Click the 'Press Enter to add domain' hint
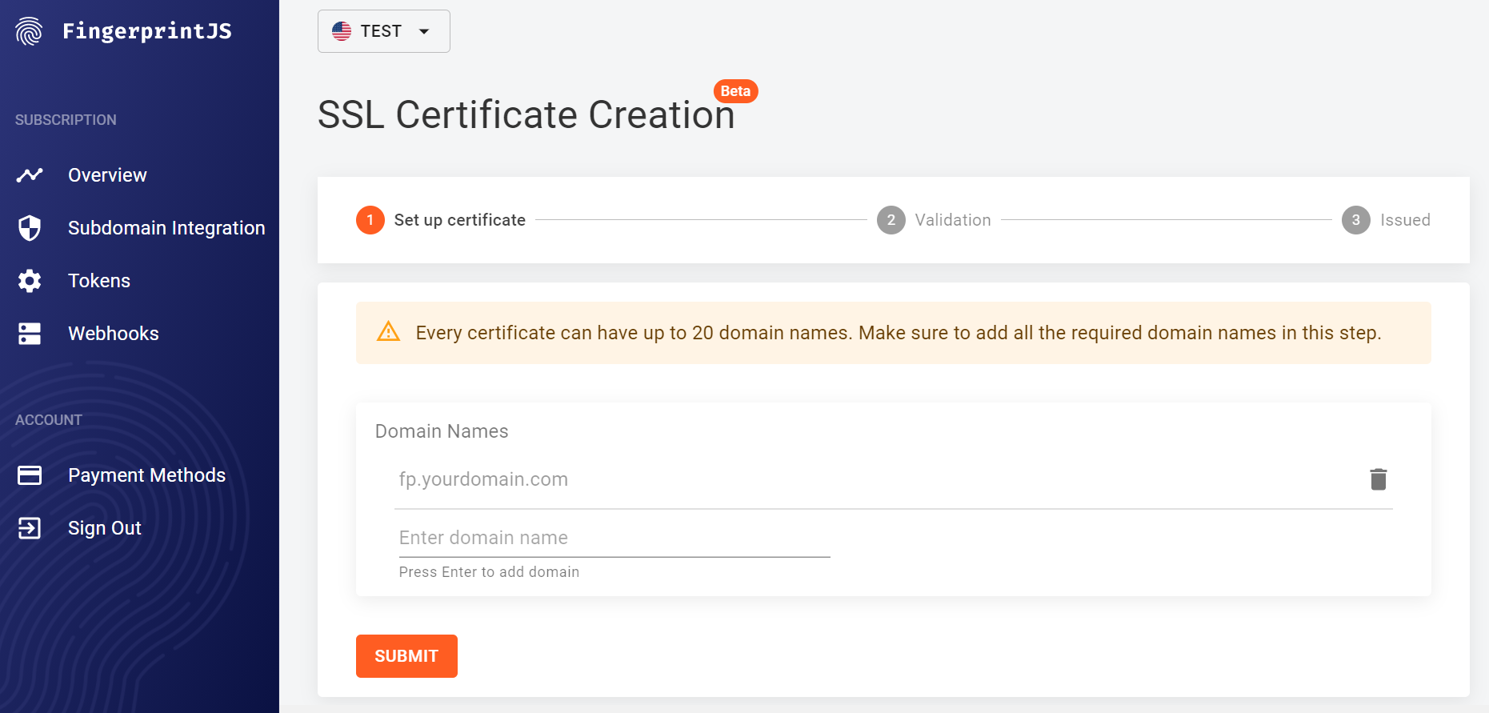This screenshot has width=1489, height=713. pos(489,572)
